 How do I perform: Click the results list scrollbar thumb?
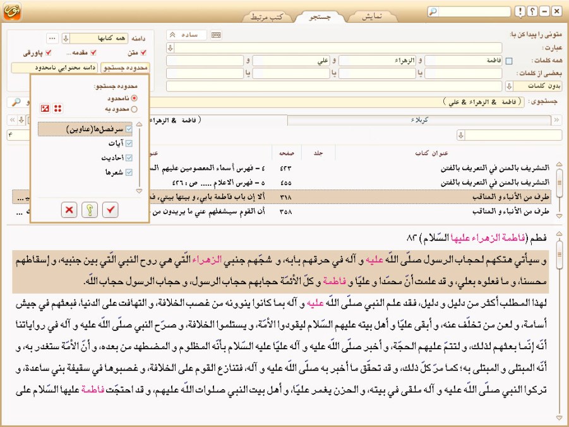click(x=559, y=183)
